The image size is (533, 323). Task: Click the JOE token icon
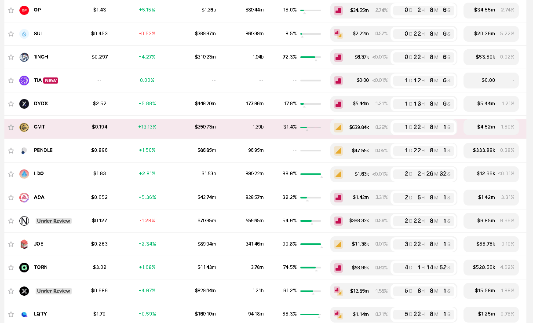pos(24,244)
